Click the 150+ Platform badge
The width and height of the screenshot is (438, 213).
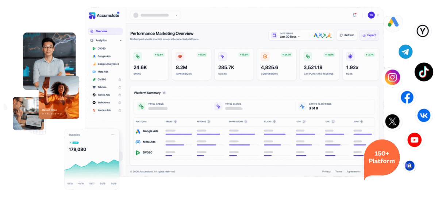click(x=381, y=159)
